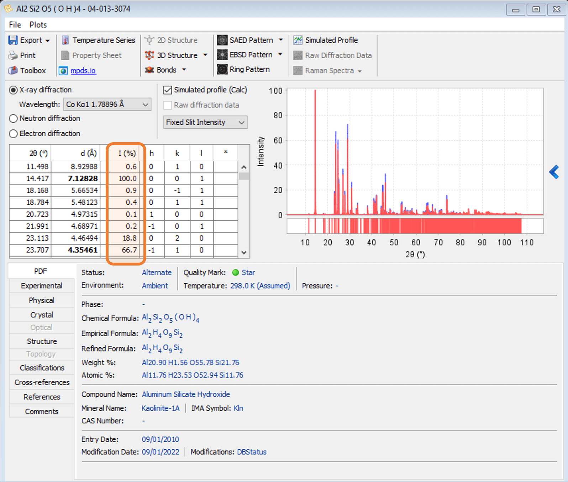Click peak table scrollbar down arrow
Screen dimensions: 568x482
click(x=244, y=252)
